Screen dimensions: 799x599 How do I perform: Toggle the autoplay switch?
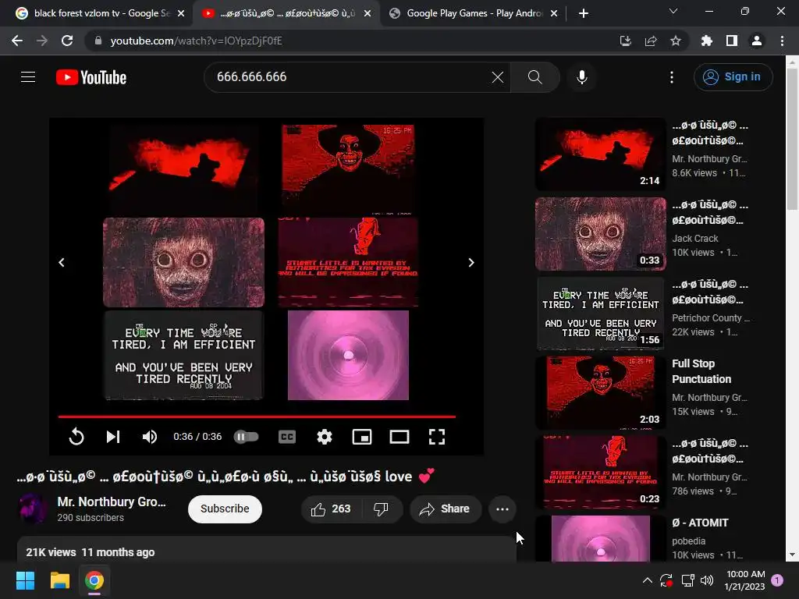pyautogui.click(x=246, y=437)
